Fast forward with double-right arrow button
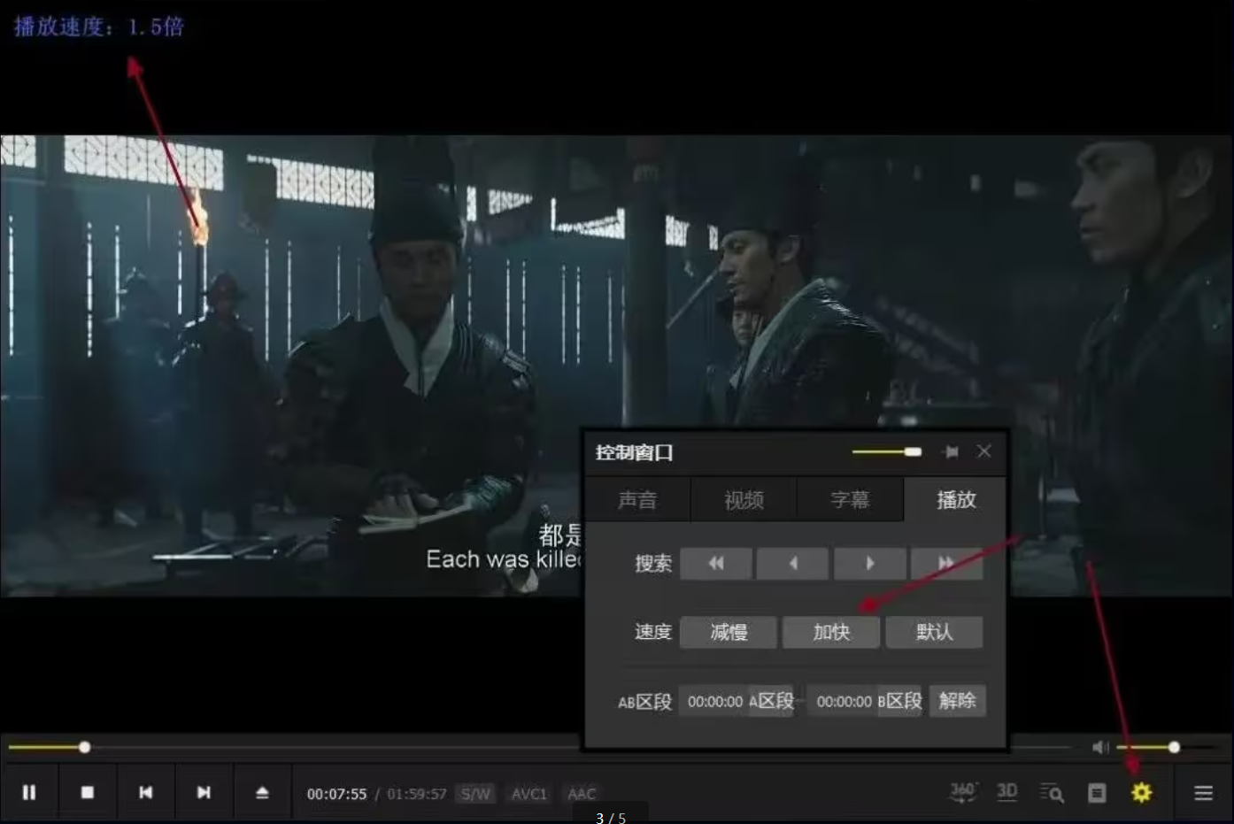The width and height of the screenshot is (1234, 824). [947, 563]
